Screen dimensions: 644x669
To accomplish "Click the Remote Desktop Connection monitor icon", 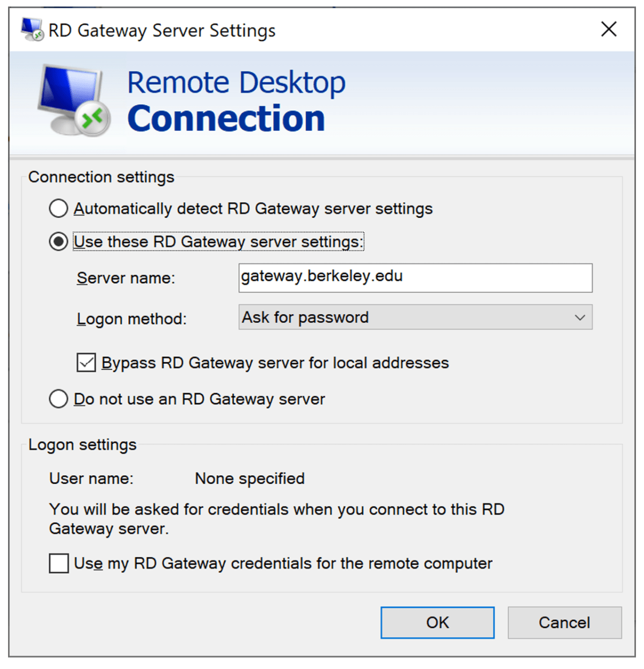I will [74, 100].
